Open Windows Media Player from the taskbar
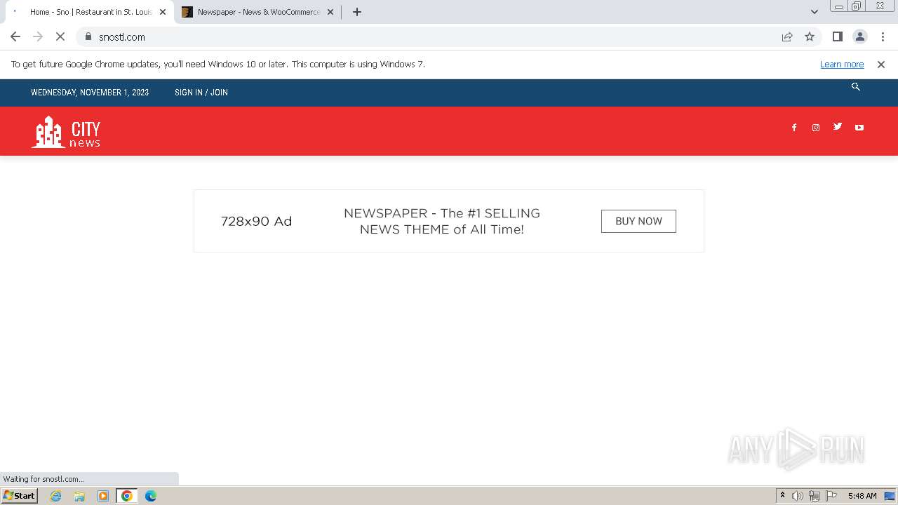 103,496
